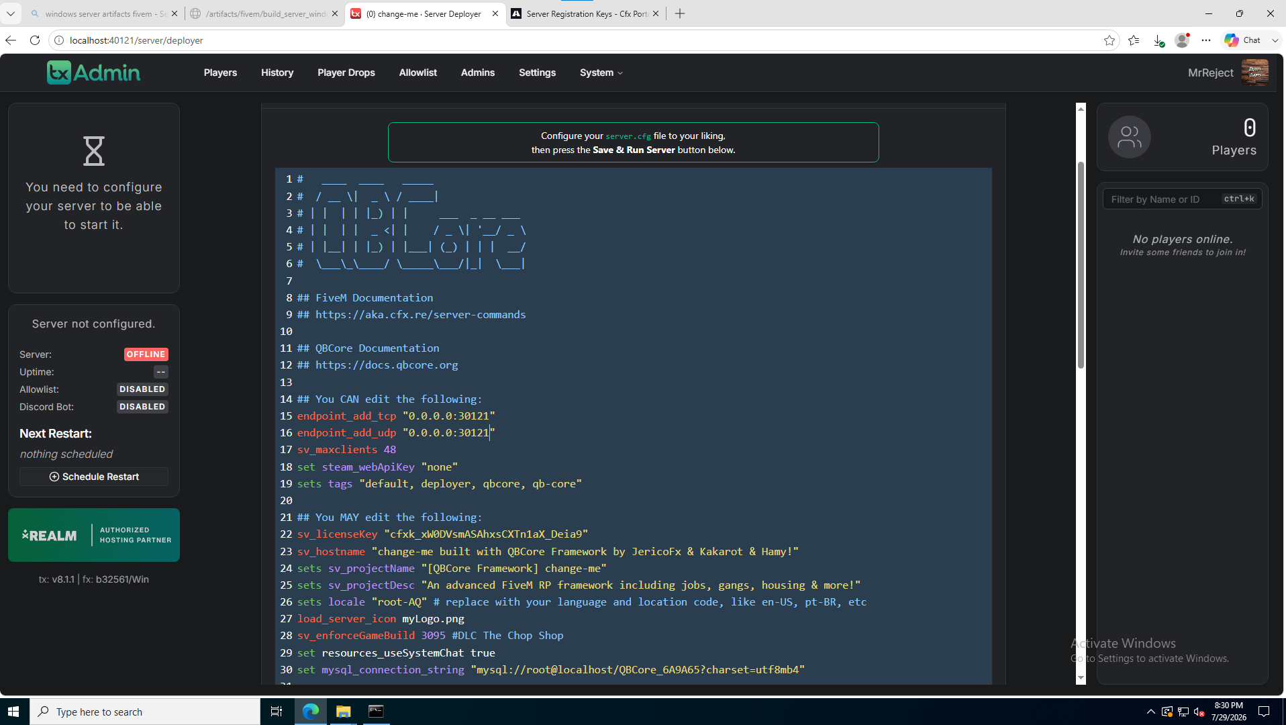Click the MrReject username

[1210, 72]
